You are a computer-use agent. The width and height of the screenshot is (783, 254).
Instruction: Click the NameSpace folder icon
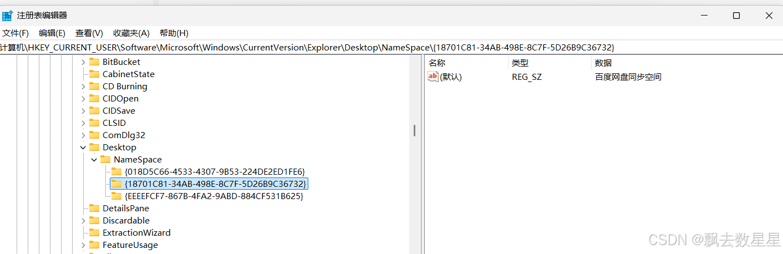click(x=105, y=160)
